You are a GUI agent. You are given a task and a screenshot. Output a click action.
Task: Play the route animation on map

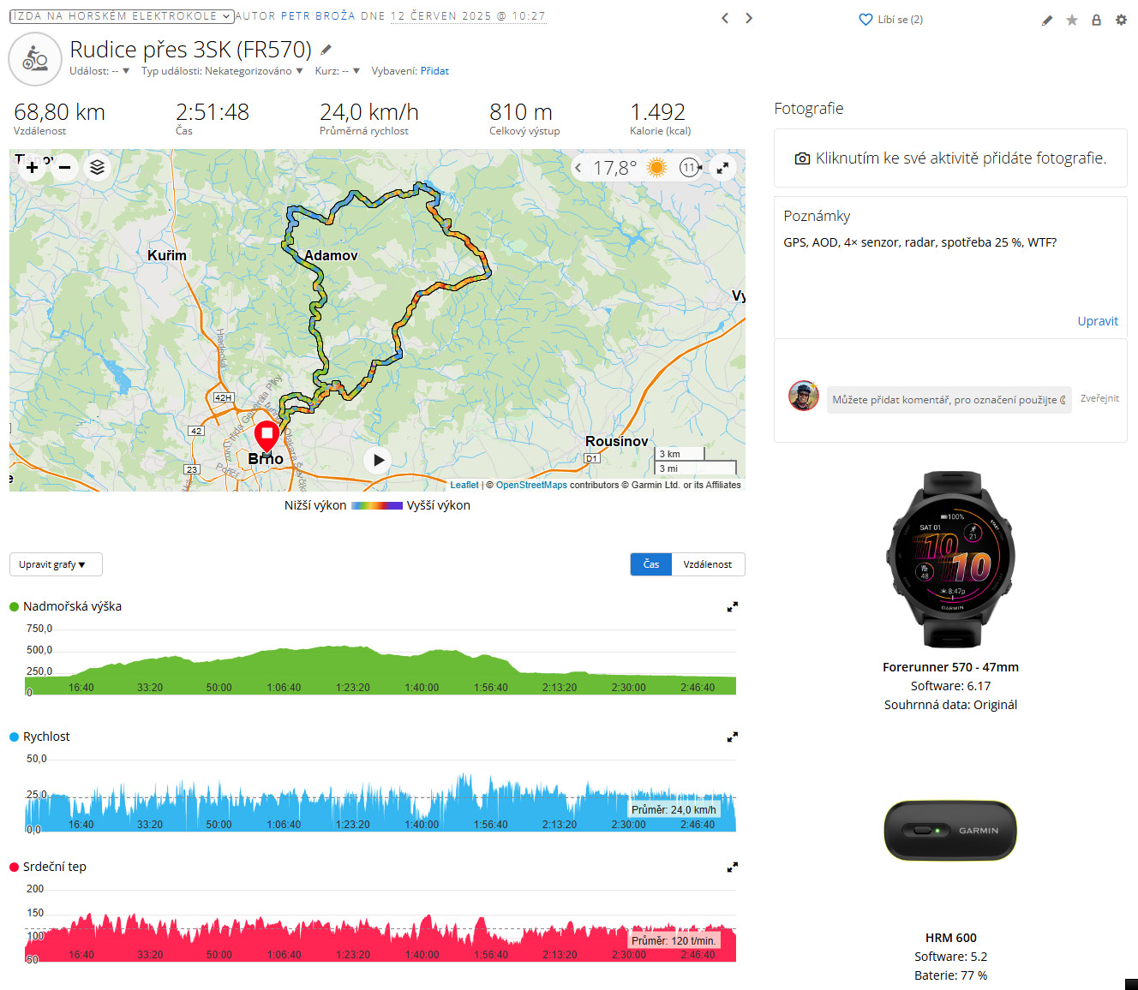coord(378,461)
